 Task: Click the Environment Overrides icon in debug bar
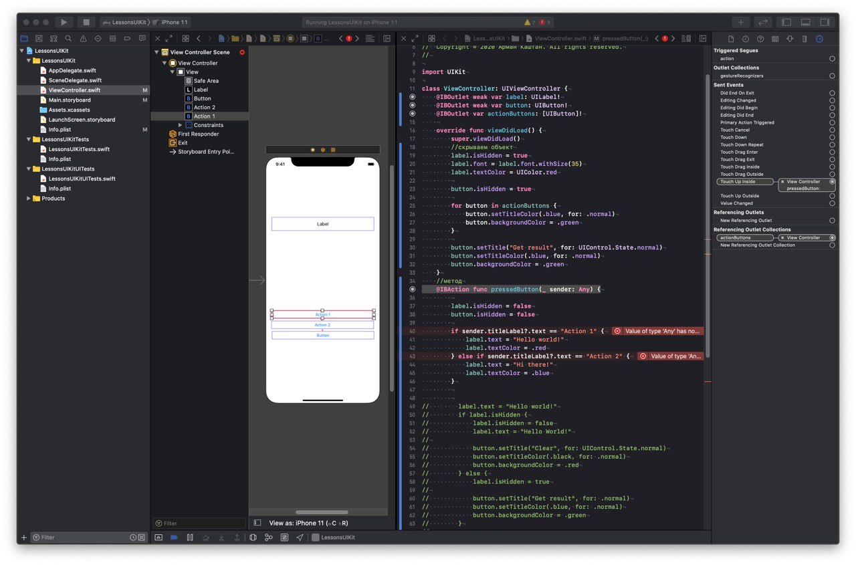[x=284, y=537]
